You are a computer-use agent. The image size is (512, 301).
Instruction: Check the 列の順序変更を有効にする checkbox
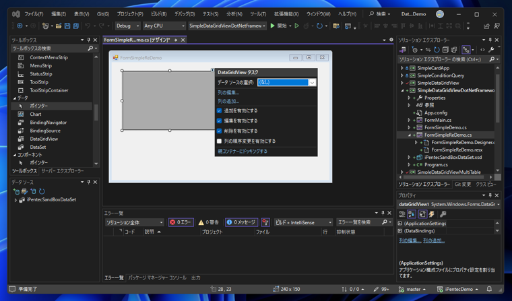(219, 141)
